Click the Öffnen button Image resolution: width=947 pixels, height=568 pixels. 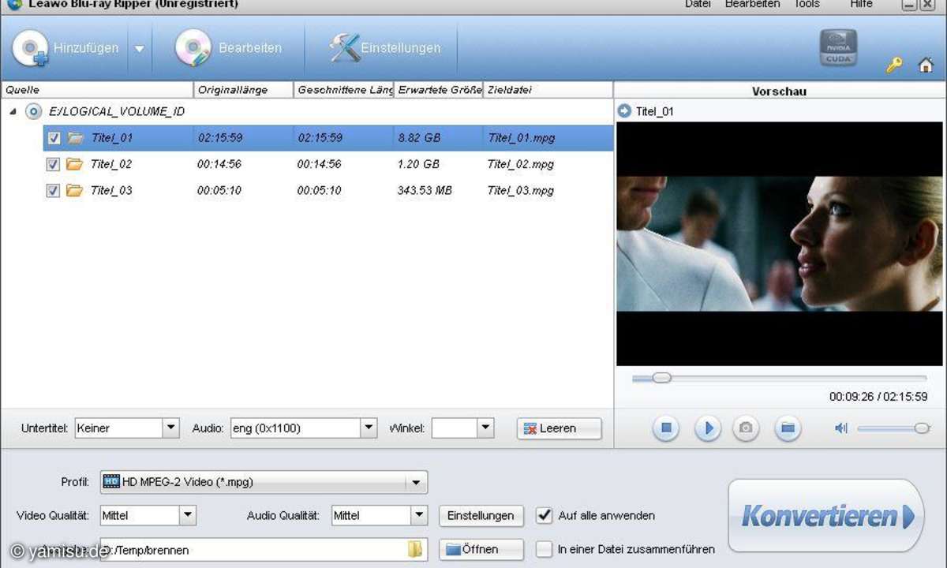[481, 549]
